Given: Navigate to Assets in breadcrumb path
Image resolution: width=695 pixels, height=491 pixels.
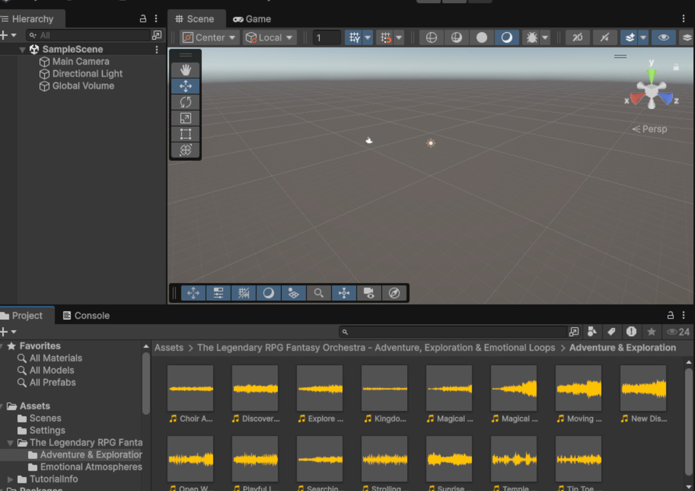Looking at the screenshot, I should 169,347.
